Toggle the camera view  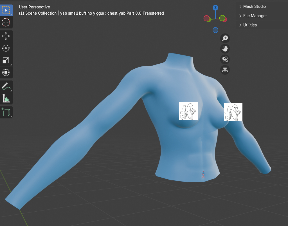point(225,60)
